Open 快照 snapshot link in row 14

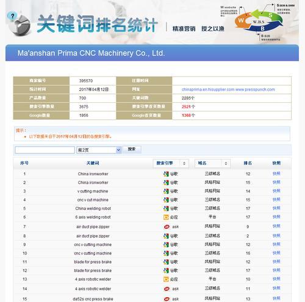276,288
